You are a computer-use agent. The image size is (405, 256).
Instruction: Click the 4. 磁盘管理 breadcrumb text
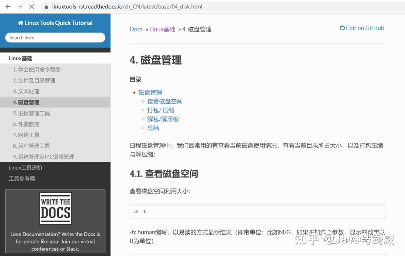tap(197, 29)
